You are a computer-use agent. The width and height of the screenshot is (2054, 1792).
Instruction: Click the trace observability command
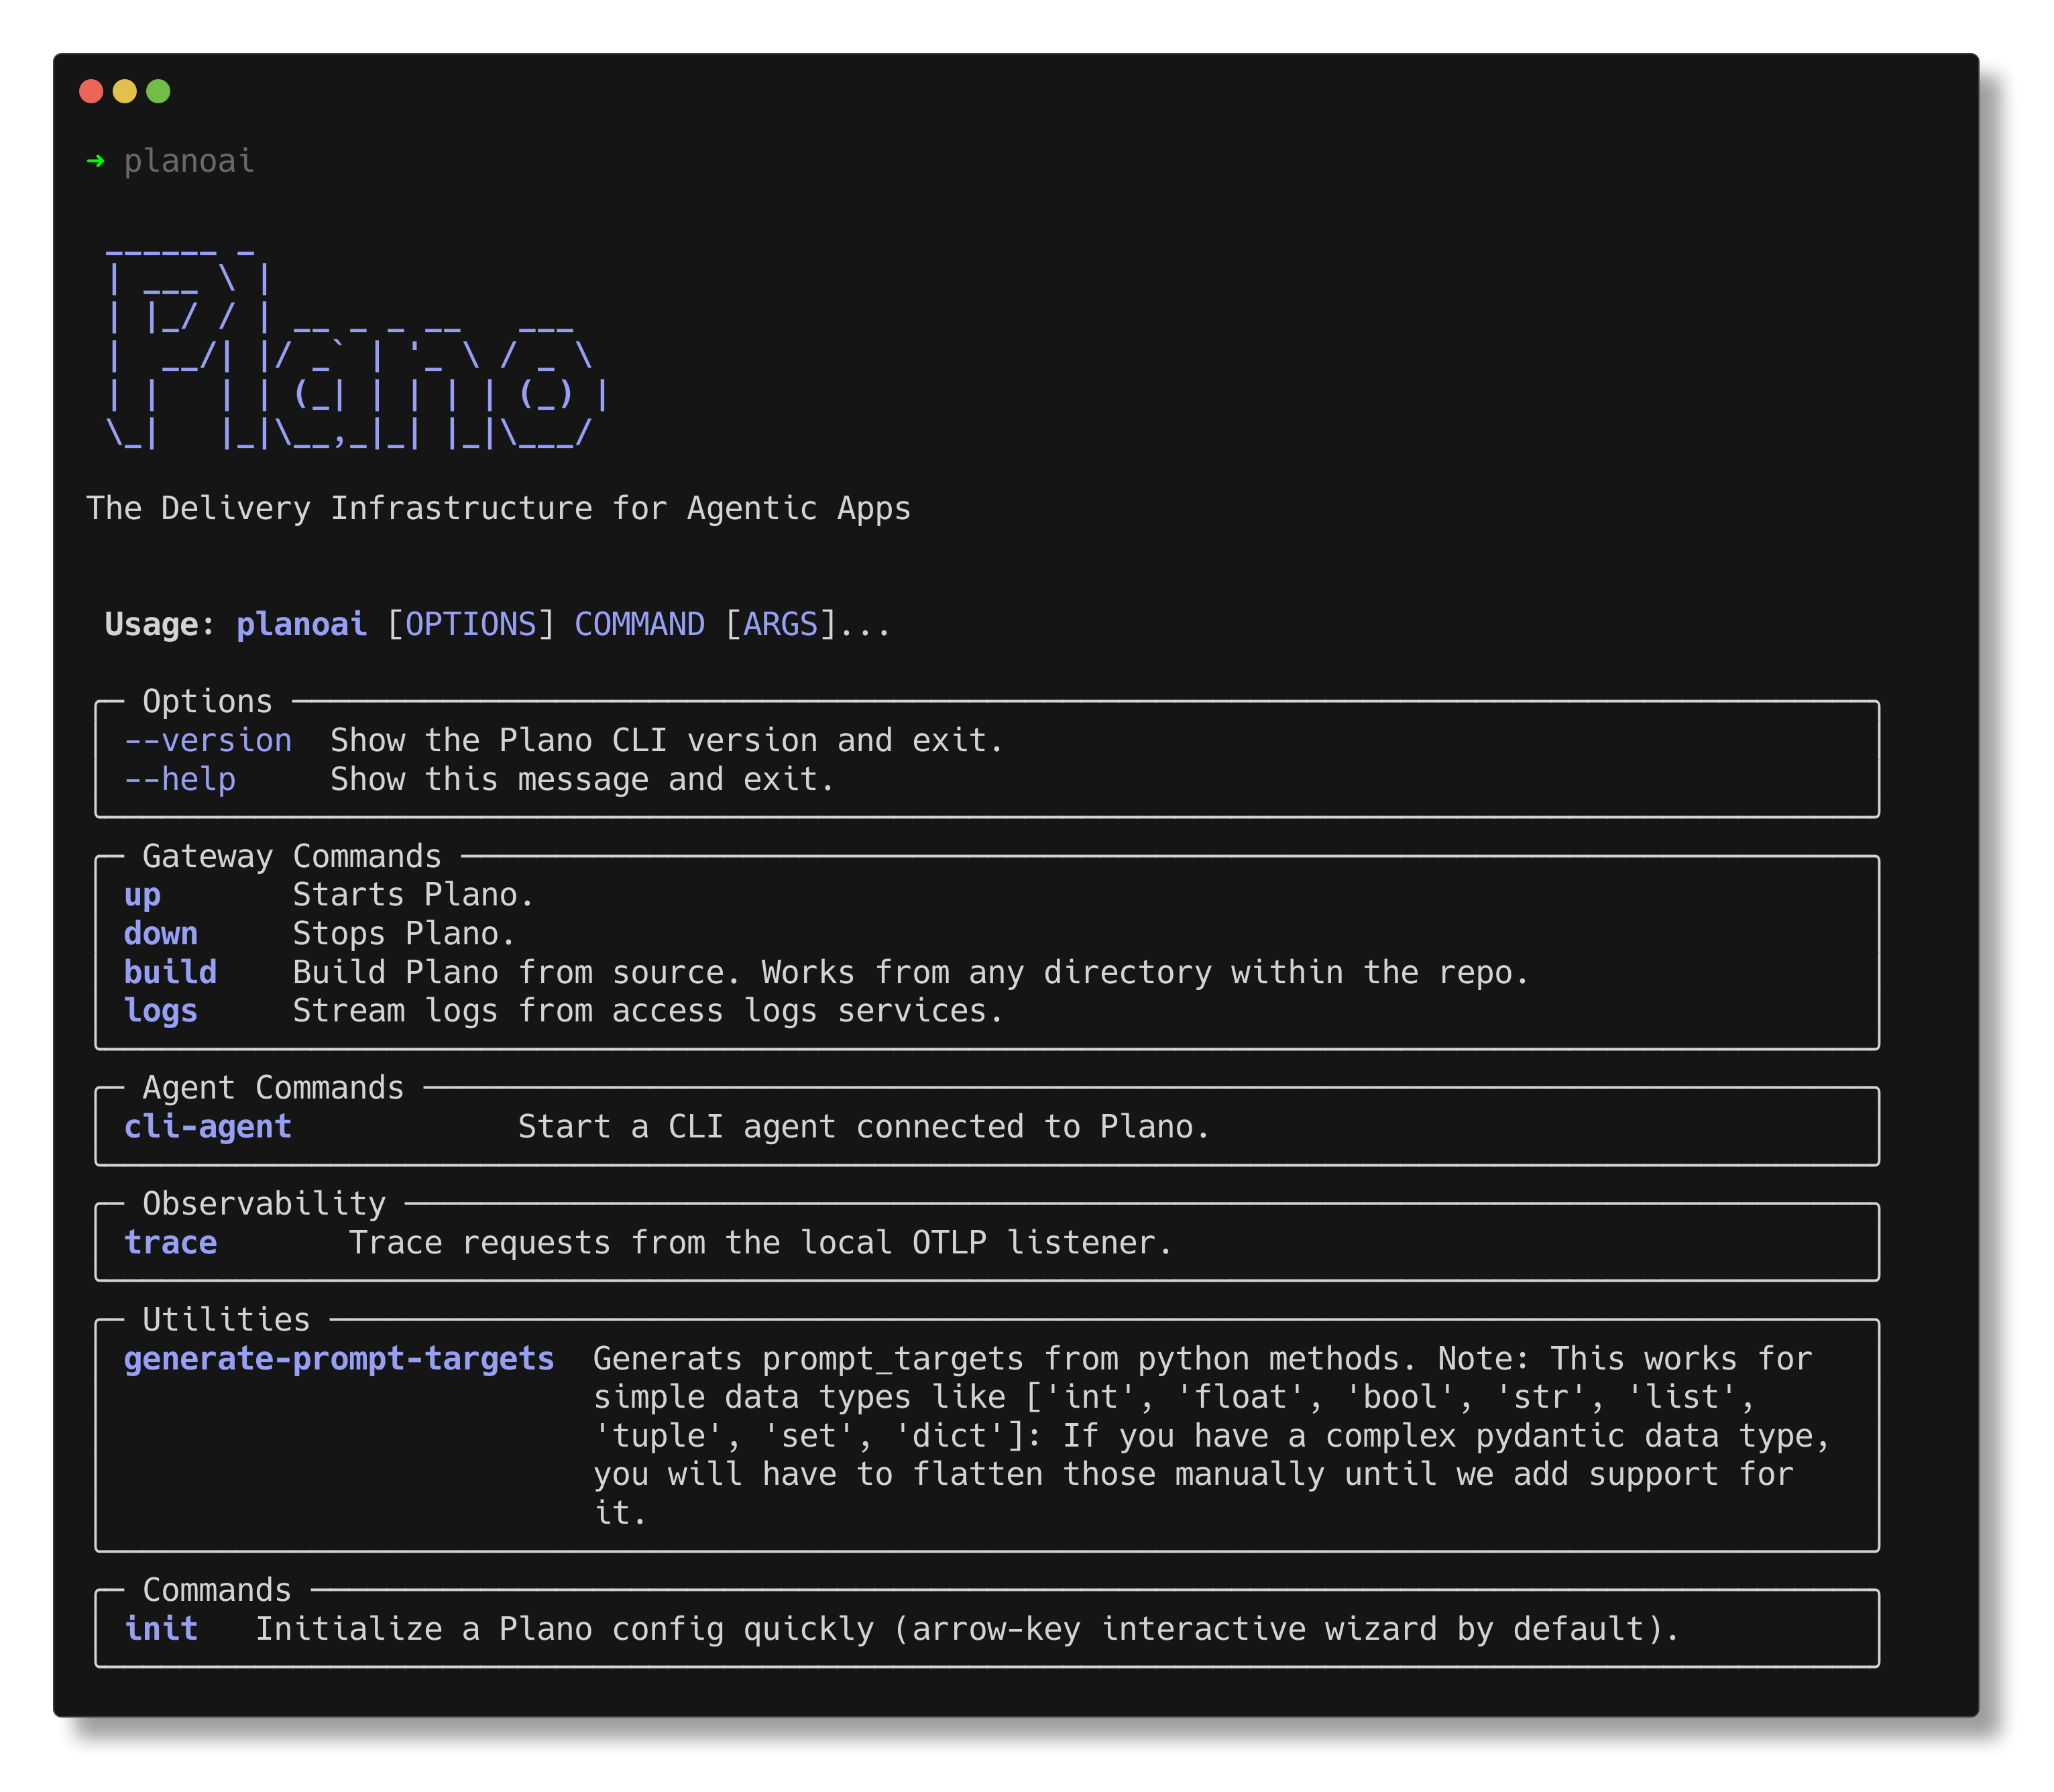(170, 1243)
